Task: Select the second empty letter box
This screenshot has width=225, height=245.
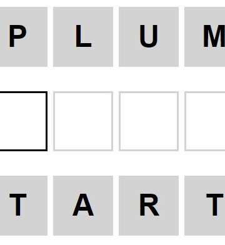Action: coord(83,121)
